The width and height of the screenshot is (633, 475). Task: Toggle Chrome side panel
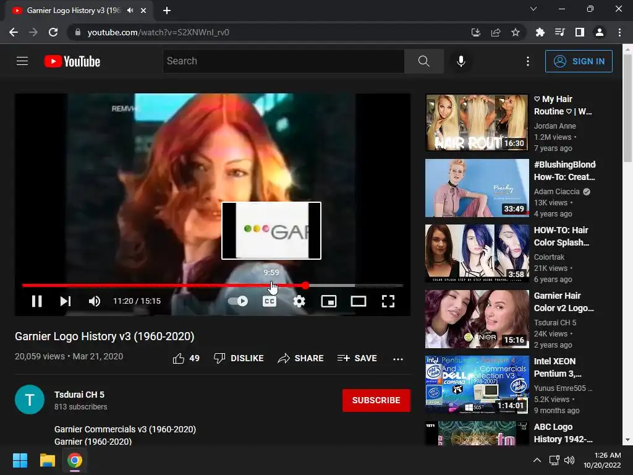pos(580,32)
